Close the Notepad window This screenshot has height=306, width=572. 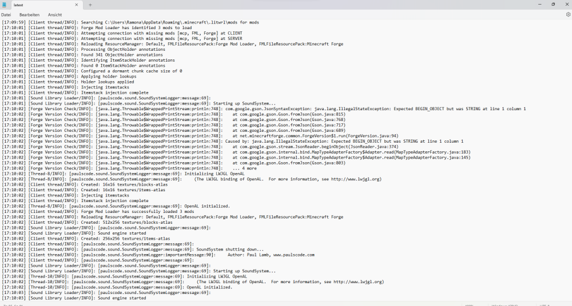(x=566, y=5)
